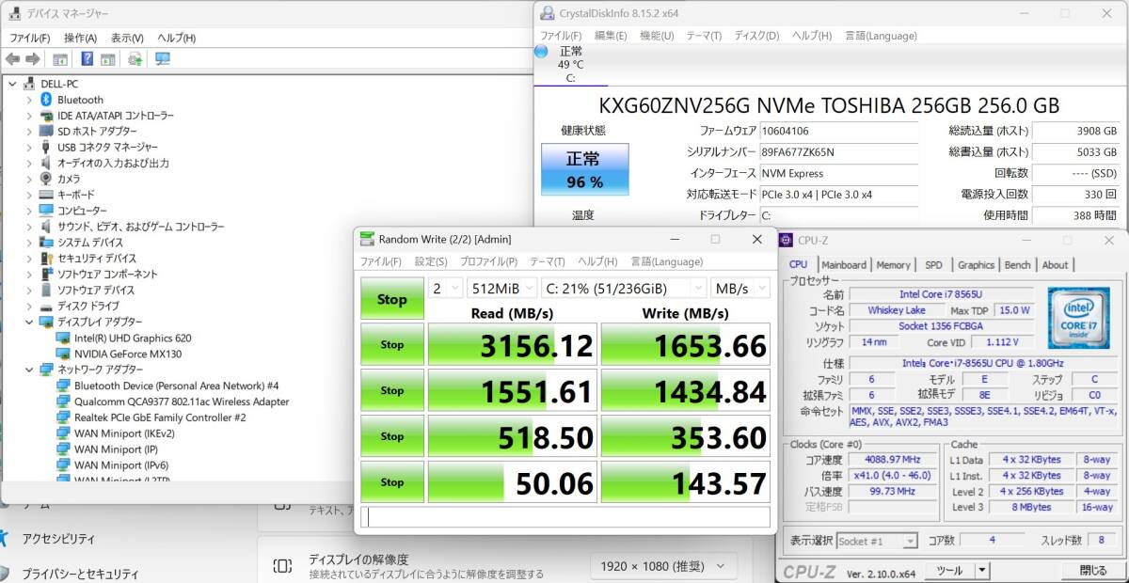1129x583 pixels.
Task: Open 操作(A) menu in Device Manager
Action: pyautogui.click(x=80, y=38)
